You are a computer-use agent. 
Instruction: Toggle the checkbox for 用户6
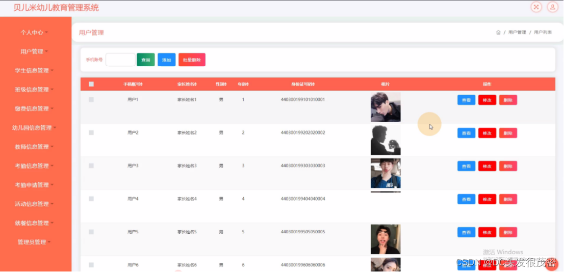(x=91, y=265)
